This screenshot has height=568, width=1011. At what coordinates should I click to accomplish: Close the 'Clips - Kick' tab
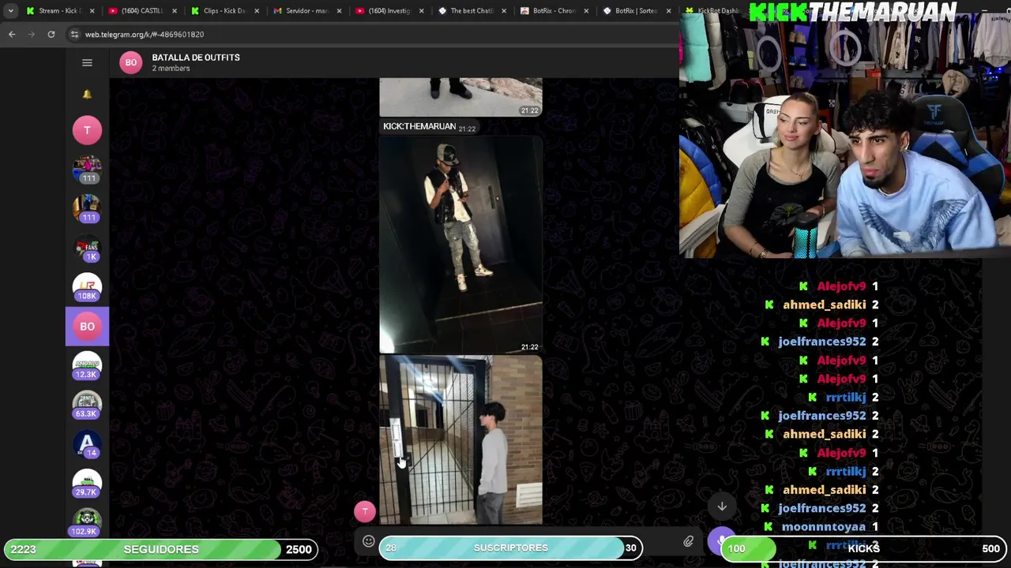pyautogui.click(x=257, y=11)
